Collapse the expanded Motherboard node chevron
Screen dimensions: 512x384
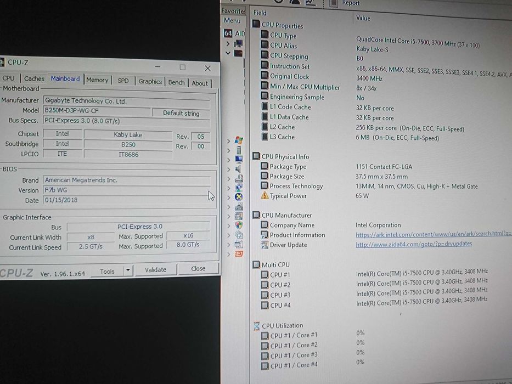[x=228, y=53]
